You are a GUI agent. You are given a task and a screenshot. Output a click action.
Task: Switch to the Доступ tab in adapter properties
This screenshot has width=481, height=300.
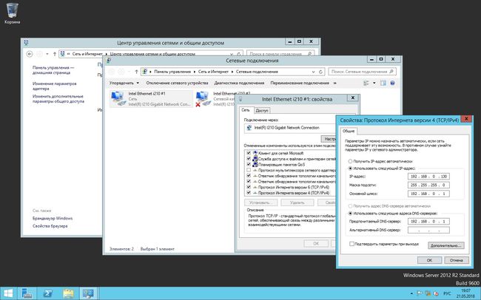click(x=262, y=111)
